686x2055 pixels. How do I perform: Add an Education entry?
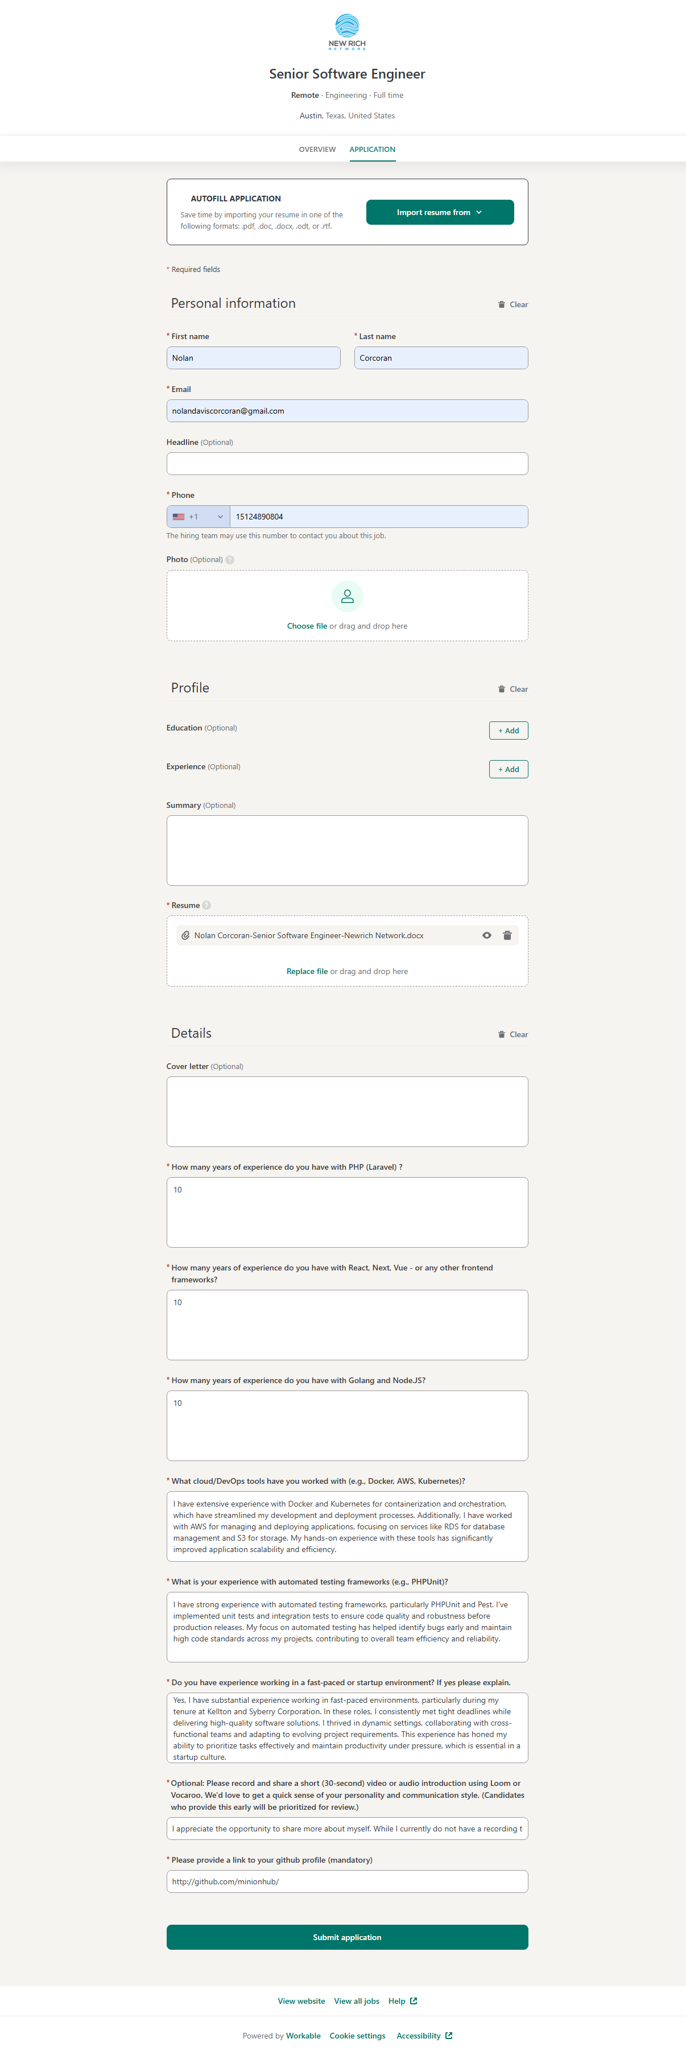click(x=508, y=731)
